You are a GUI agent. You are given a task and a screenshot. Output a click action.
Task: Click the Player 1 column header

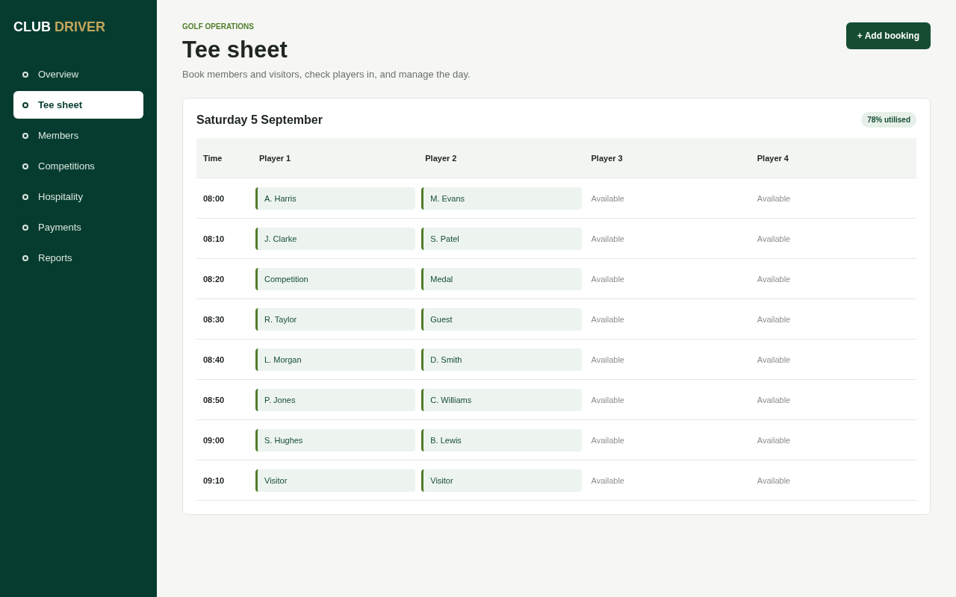tap(275, 158)
